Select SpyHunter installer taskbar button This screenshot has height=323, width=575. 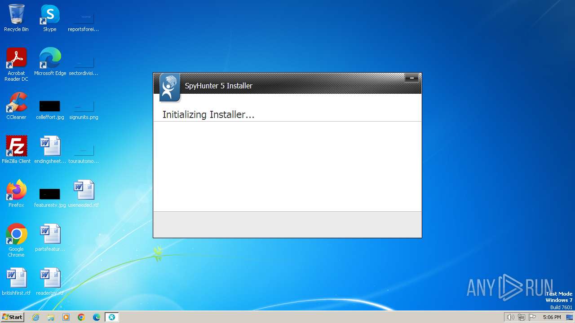click(112, 317)
